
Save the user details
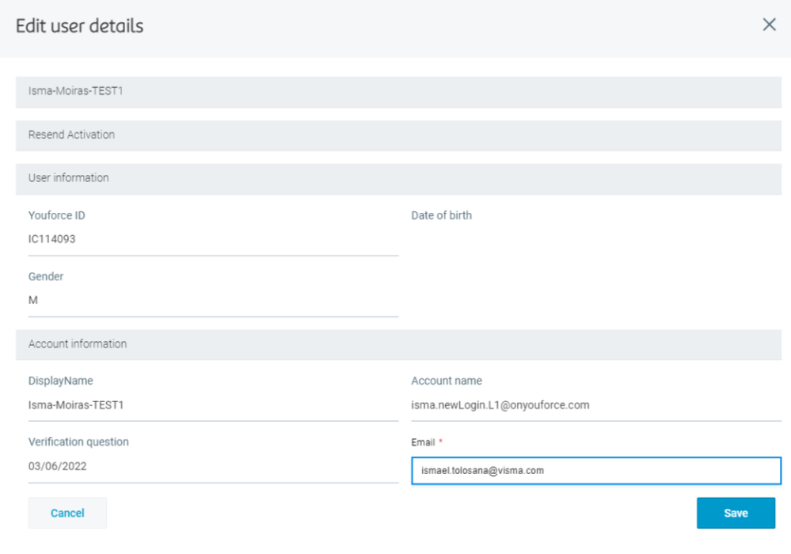735,513
